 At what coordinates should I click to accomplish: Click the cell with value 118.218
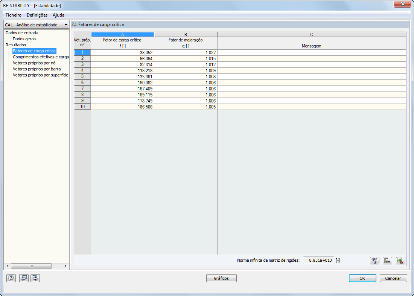point(123,70)
